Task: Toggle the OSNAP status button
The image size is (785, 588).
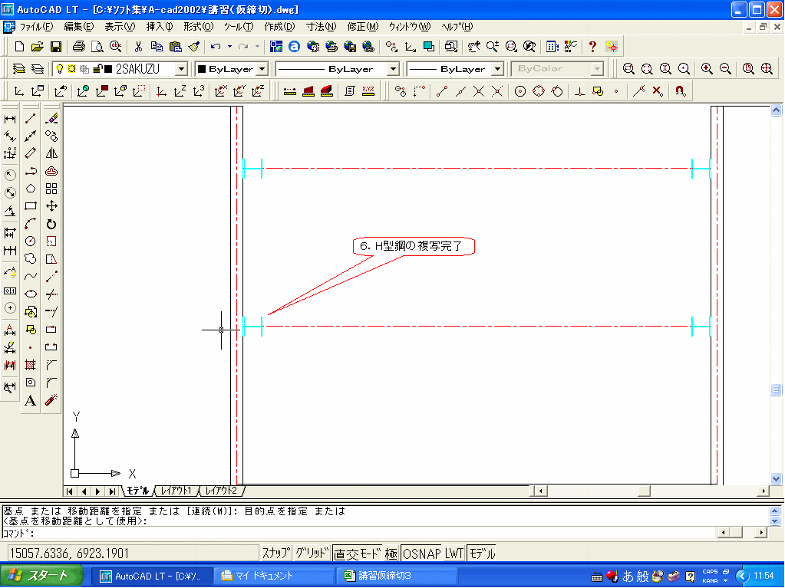Action: [421, 554]
